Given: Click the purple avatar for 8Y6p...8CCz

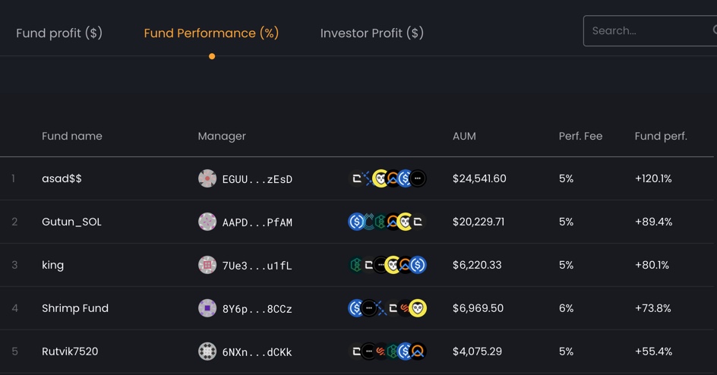Looking at the screenshot, I should coord(207,308).
